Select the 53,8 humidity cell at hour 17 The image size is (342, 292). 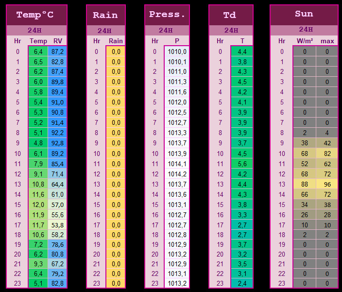[58, 225]
